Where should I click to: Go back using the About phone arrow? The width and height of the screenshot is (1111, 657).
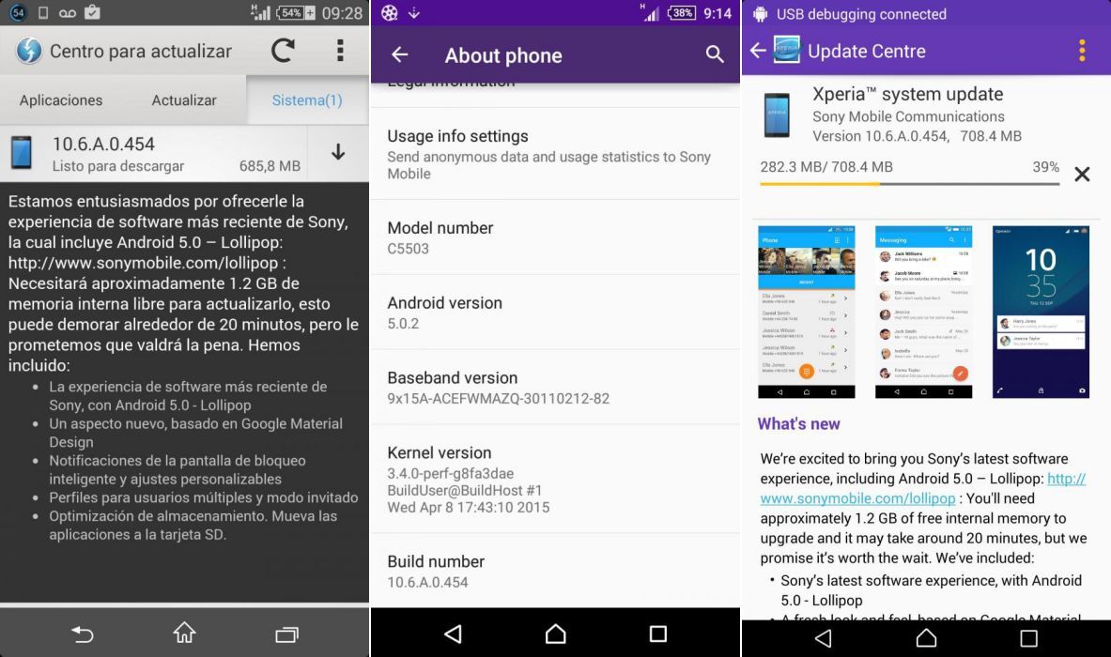tap(400, 55)
